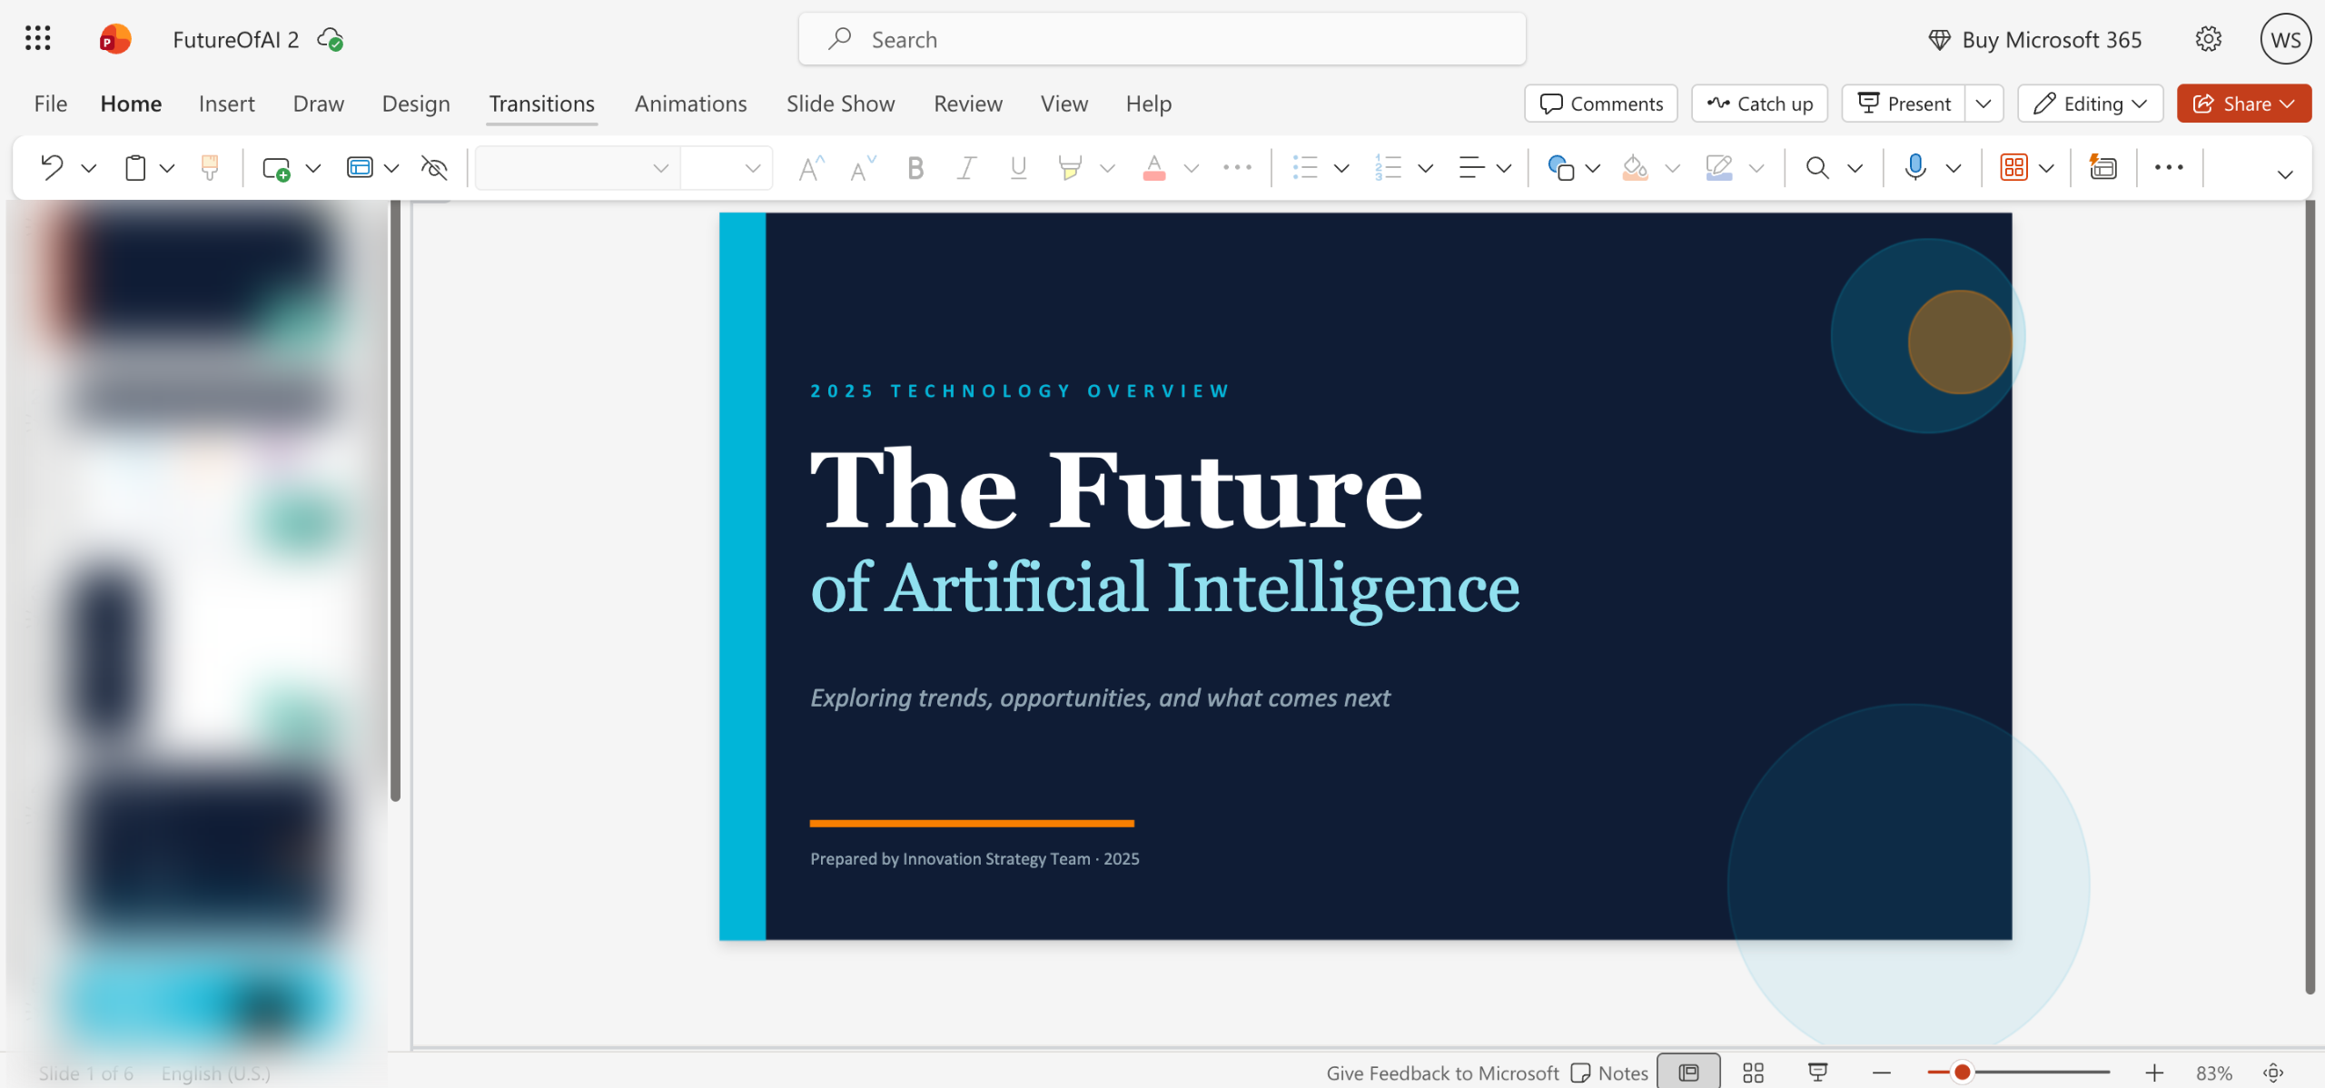Image resolution: width=2325 pixels, height=1088 pixels.
Task: Open the app launcher waffle icon
Action: pos(37,39)
